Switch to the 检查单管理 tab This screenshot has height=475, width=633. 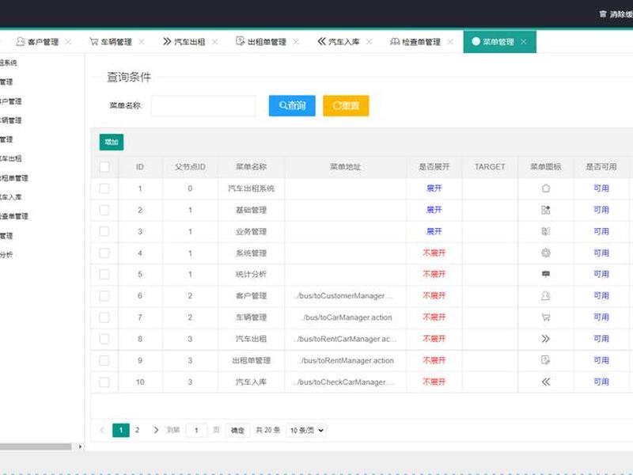(421, 42)
